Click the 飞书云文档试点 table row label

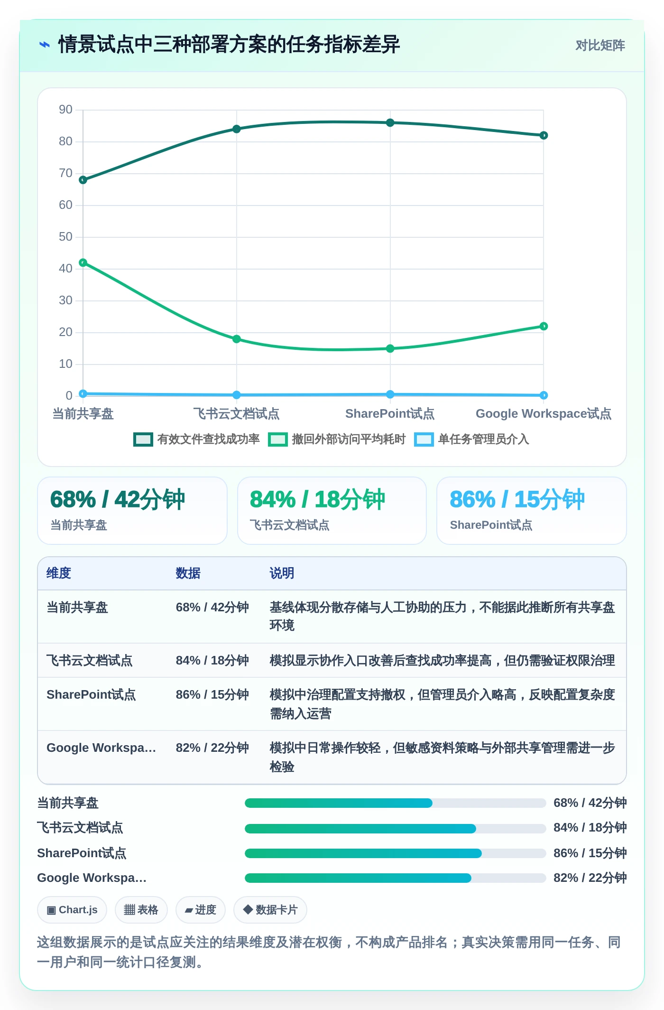pyautogui.click(x=90, y=661)
